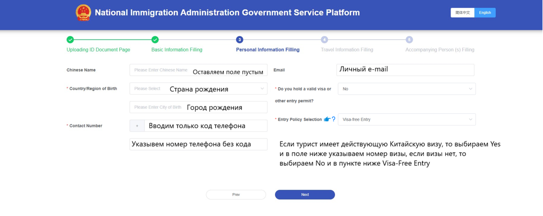The width and height of the screenshot is (543, 216).
Task: Switch language to English
Action: (x=485, y=13)
